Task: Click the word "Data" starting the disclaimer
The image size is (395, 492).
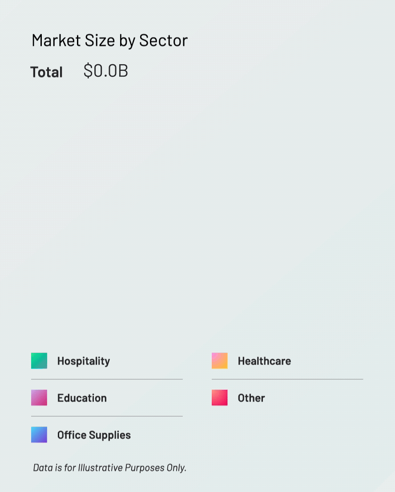Action: click(x=41, y=467)
